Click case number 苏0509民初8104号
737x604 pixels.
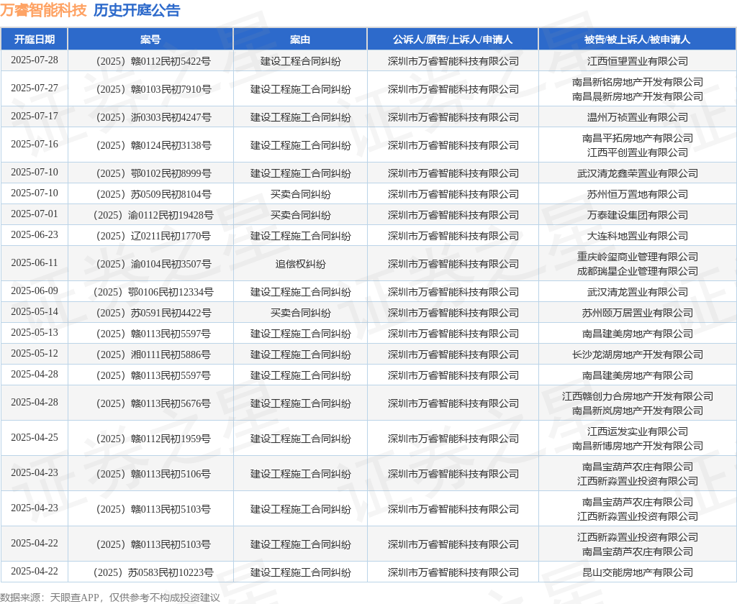click(153, 194)
